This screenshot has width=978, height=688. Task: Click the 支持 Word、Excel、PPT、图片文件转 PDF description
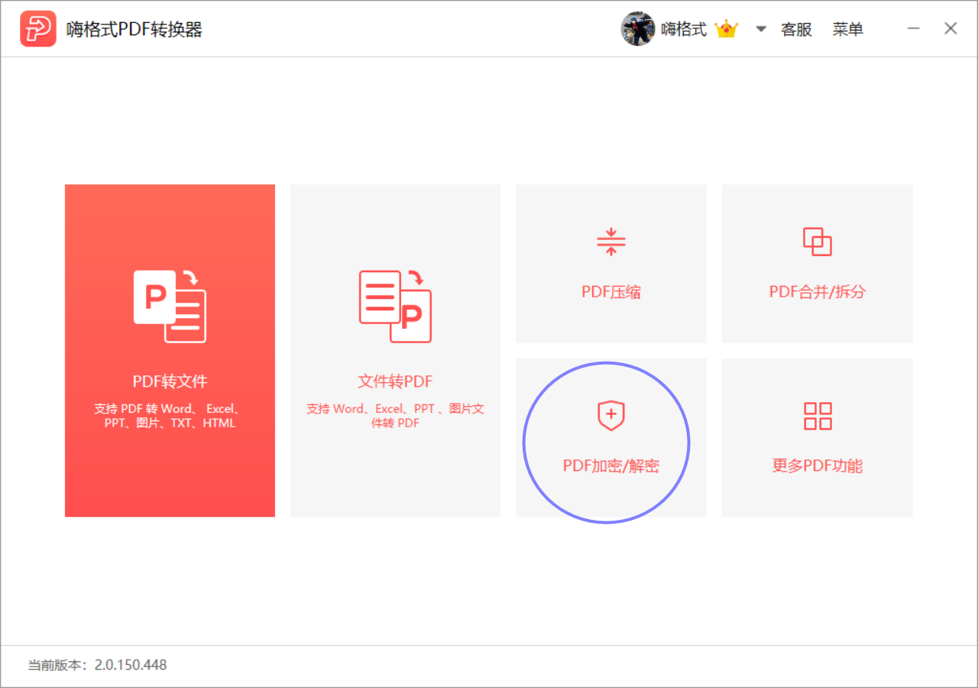[x=395, y=416]
